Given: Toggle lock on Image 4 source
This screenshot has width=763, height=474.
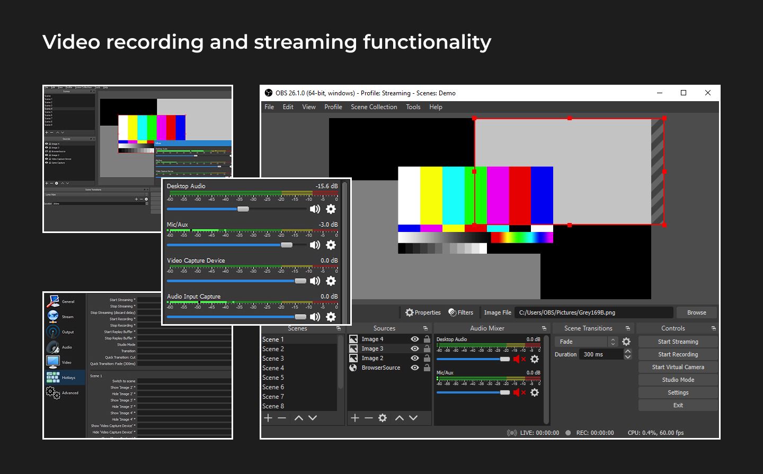Looking at the screenshot, I should tap(427, 339).
